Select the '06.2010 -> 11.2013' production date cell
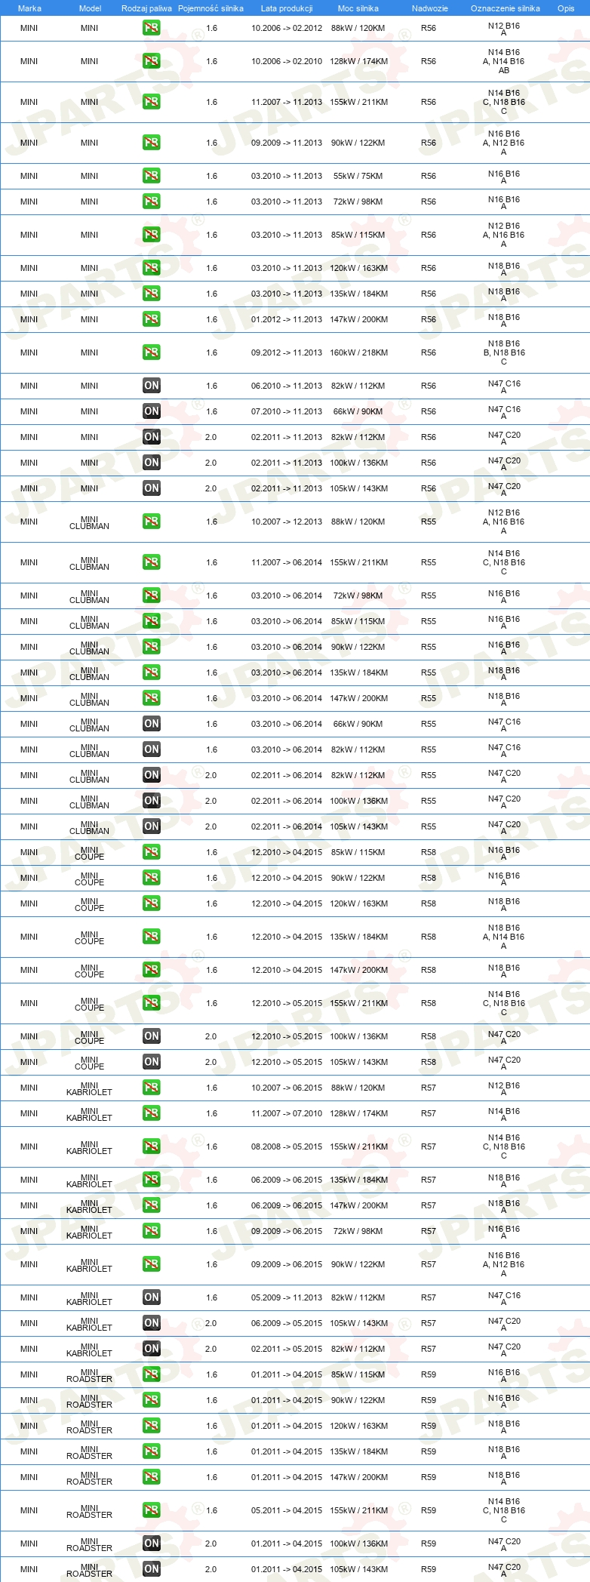This screenshot has width=590, height=1582. coord(287,386)
